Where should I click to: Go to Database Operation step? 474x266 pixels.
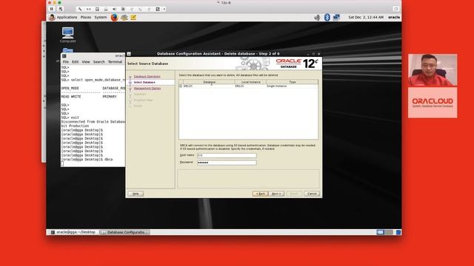pyautogui.click(x=147, y=76)
